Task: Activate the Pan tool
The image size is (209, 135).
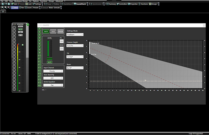Action: pos(21,7)
